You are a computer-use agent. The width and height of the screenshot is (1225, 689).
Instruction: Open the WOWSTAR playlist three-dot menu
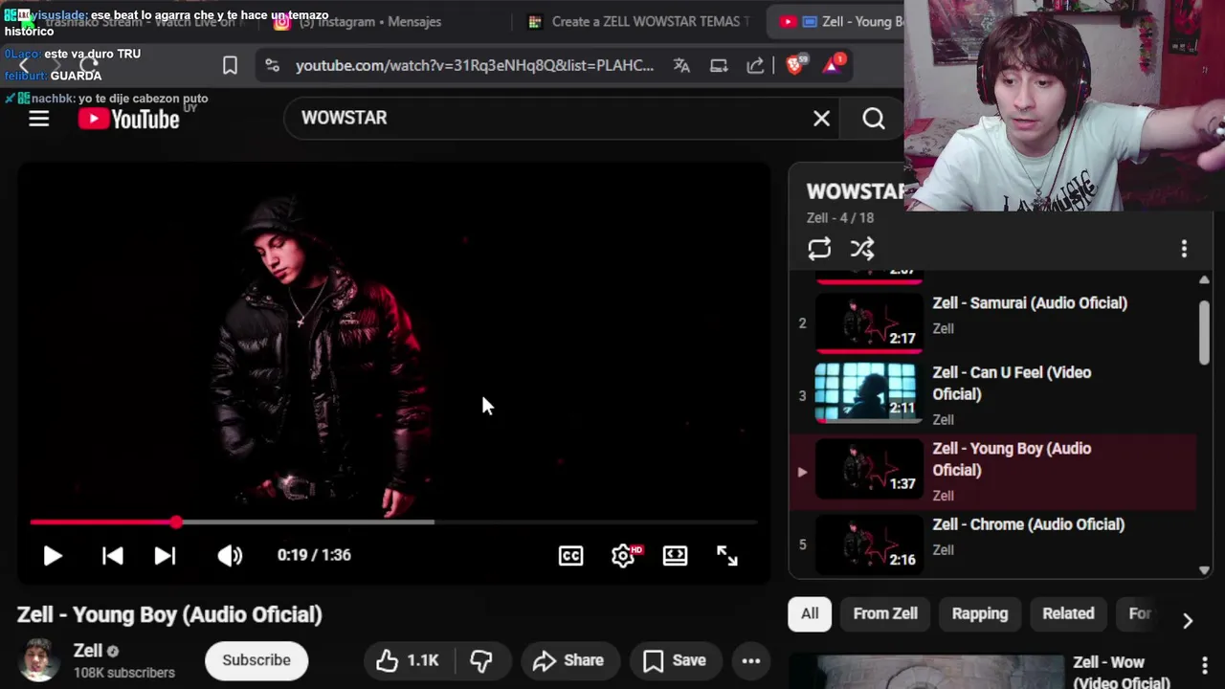(x=1184, y=249)
